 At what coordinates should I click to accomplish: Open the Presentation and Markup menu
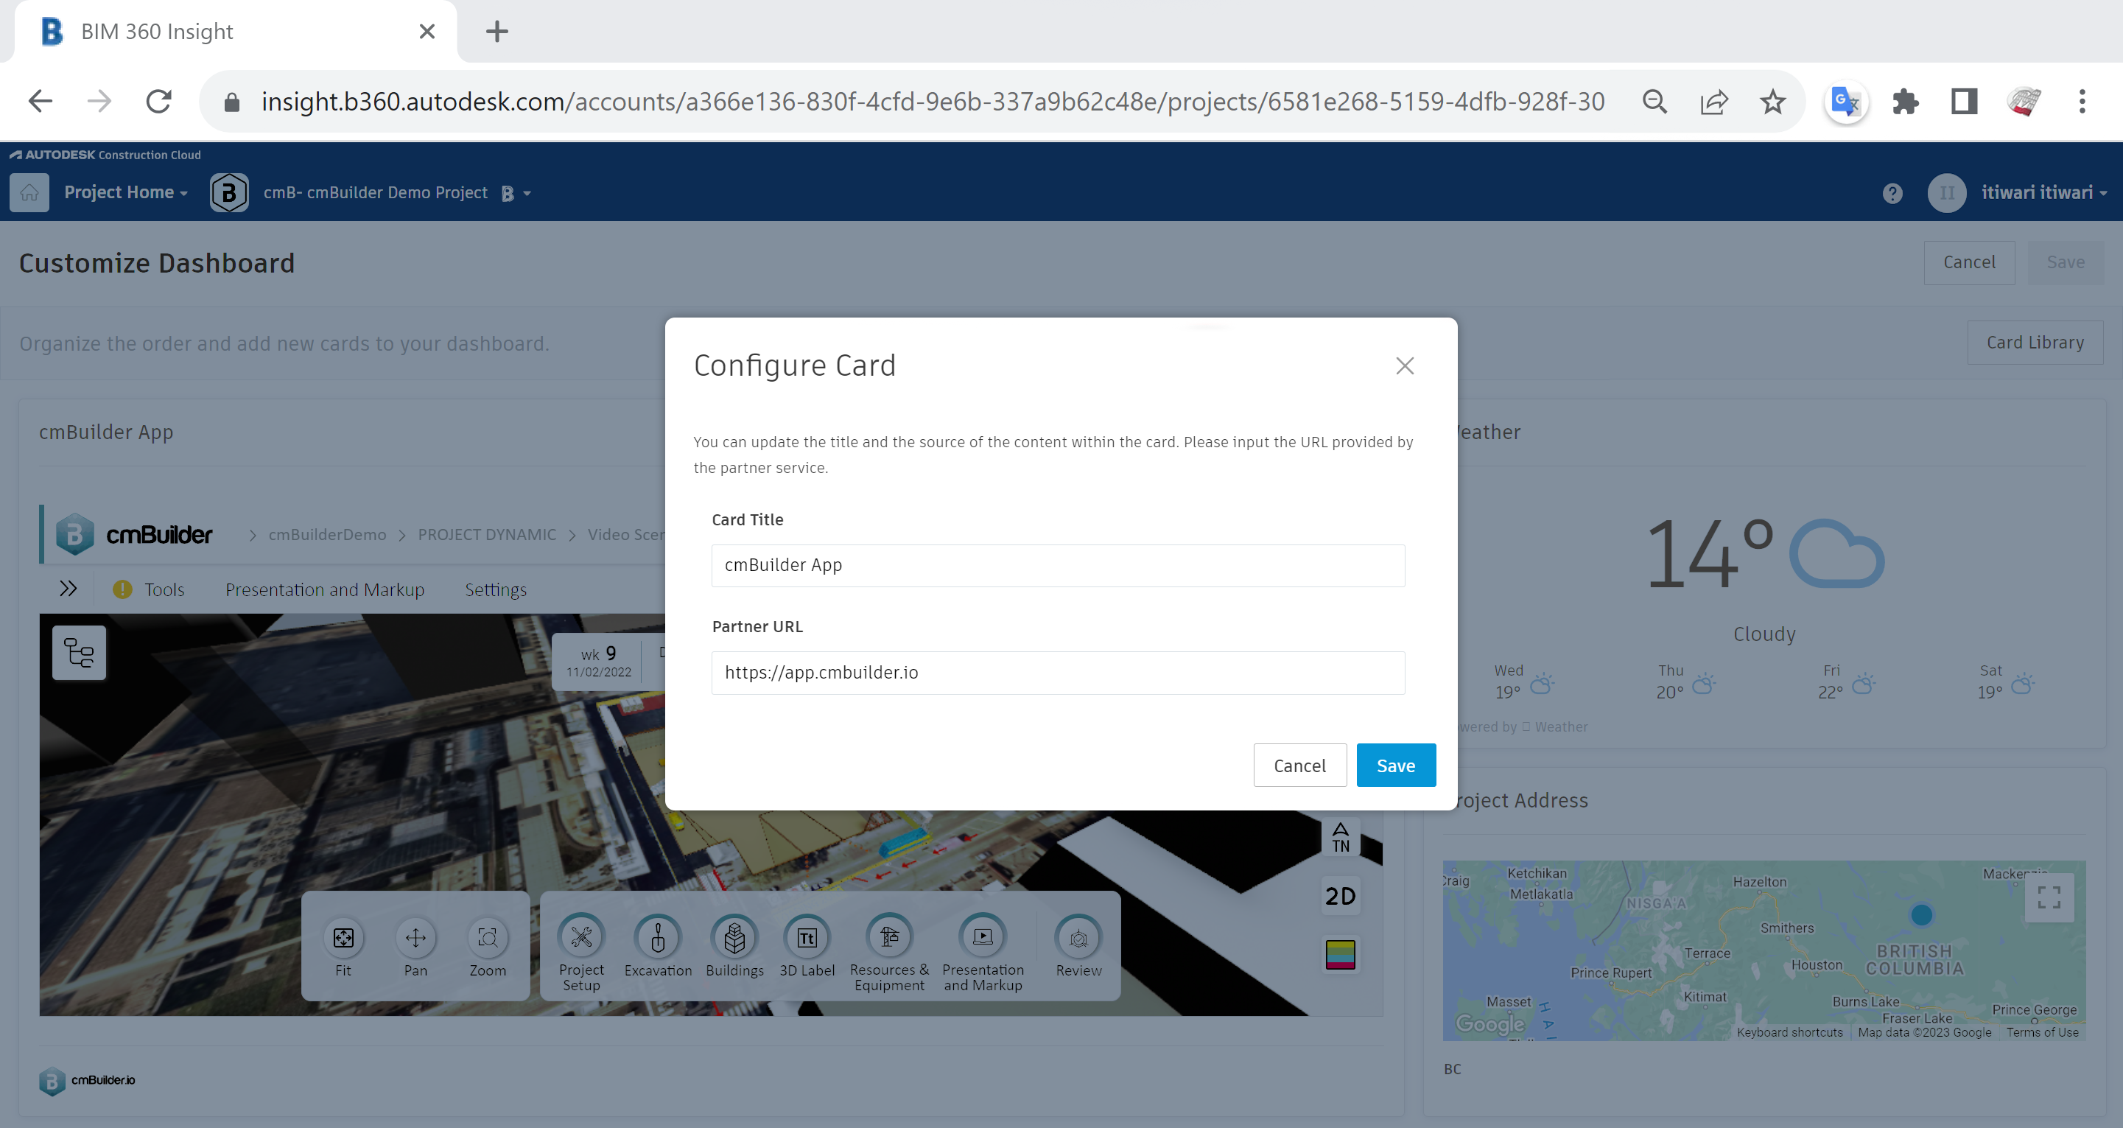pyautogui.click(x=325, y=589)
